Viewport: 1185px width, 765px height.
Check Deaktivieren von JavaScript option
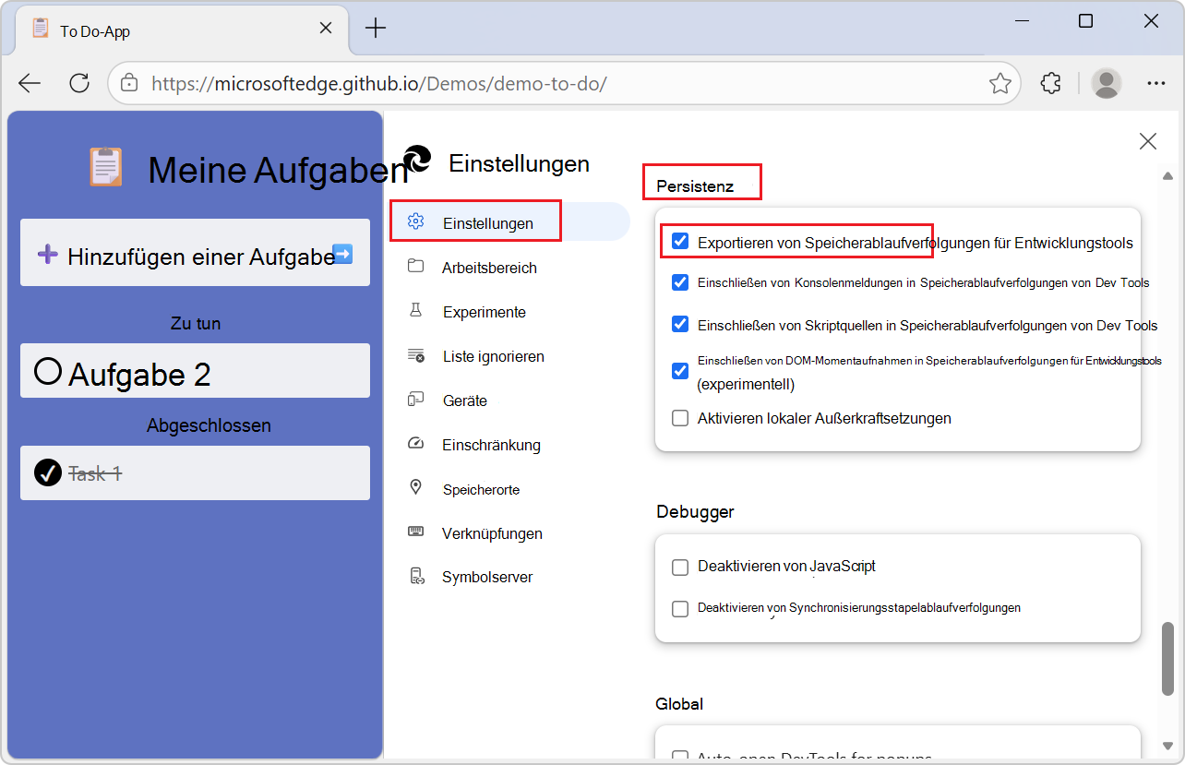pyautogui.click(x=680, y=567)
